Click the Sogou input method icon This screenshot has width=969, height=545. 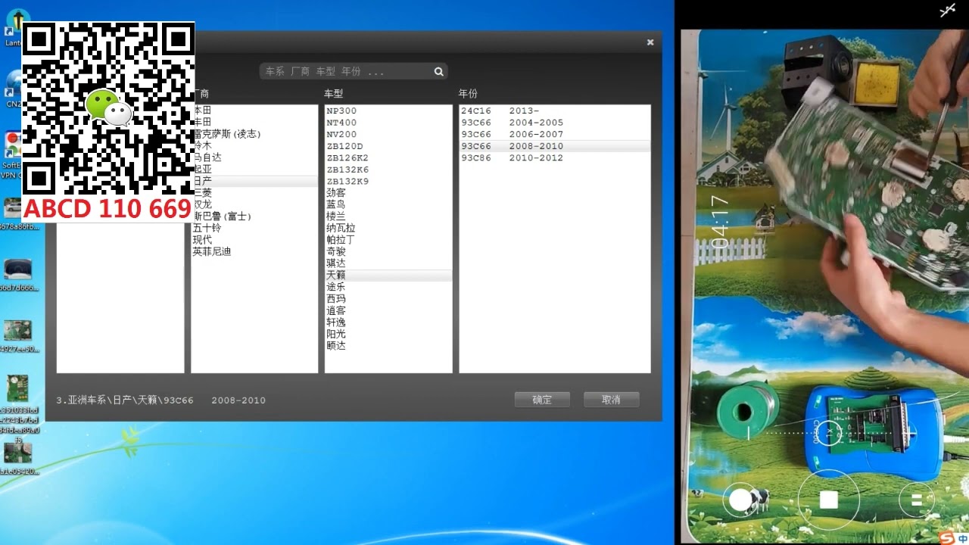click(x=946, y=537)
